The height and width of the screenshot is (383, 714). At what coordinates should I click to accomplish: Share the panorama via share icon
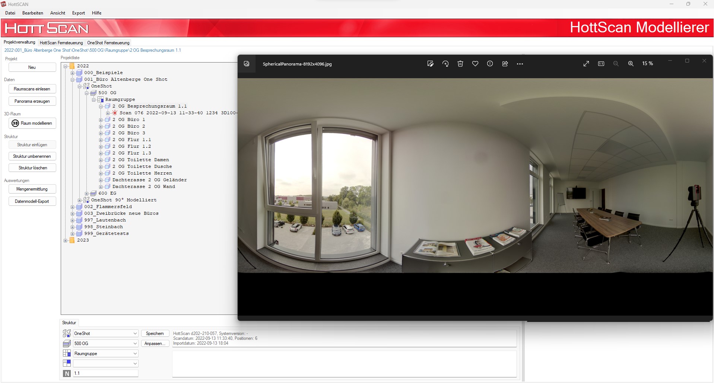[x=505, y=64]
